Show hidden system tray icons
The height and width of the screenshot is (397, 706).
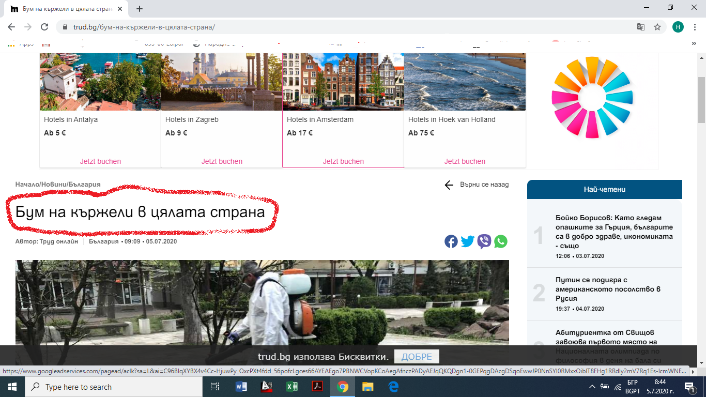[592, 387]
